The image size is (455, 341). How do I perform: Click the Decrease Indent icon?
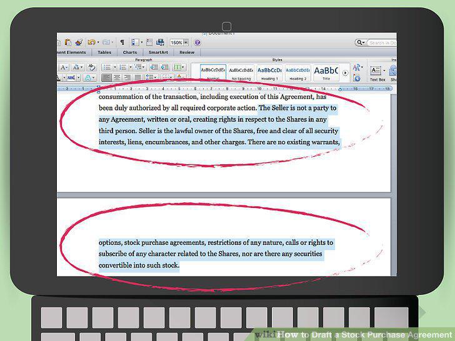pos(154,67)
